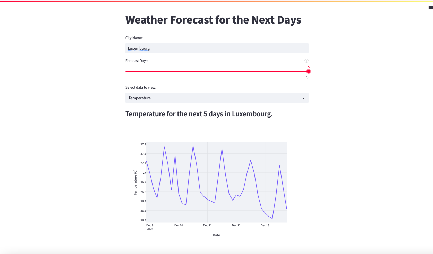Click the chevron on the Temperature selector
Image resolution: width=433 pixels, height=254 pixels.
(x=303, y=98)
